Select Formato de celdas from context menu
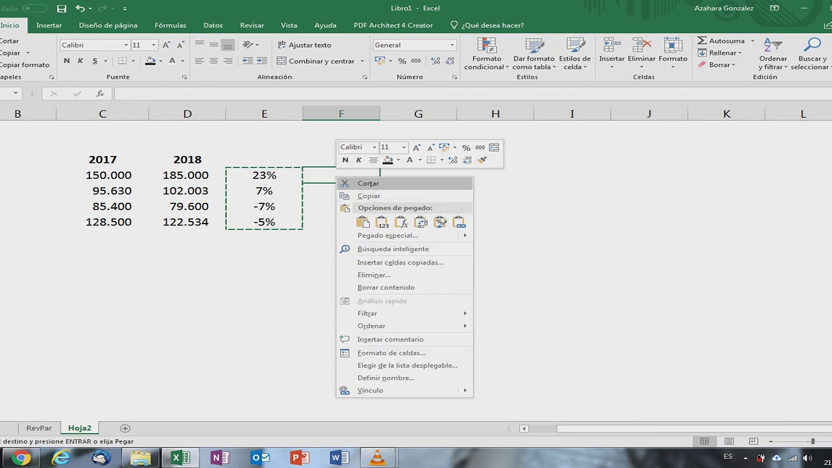Screen dimensions: 832x468 [x=391, y=353]
